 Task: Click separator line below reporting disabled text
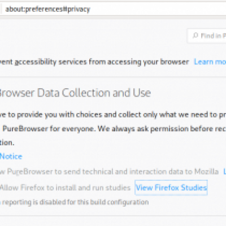(113, 216)
